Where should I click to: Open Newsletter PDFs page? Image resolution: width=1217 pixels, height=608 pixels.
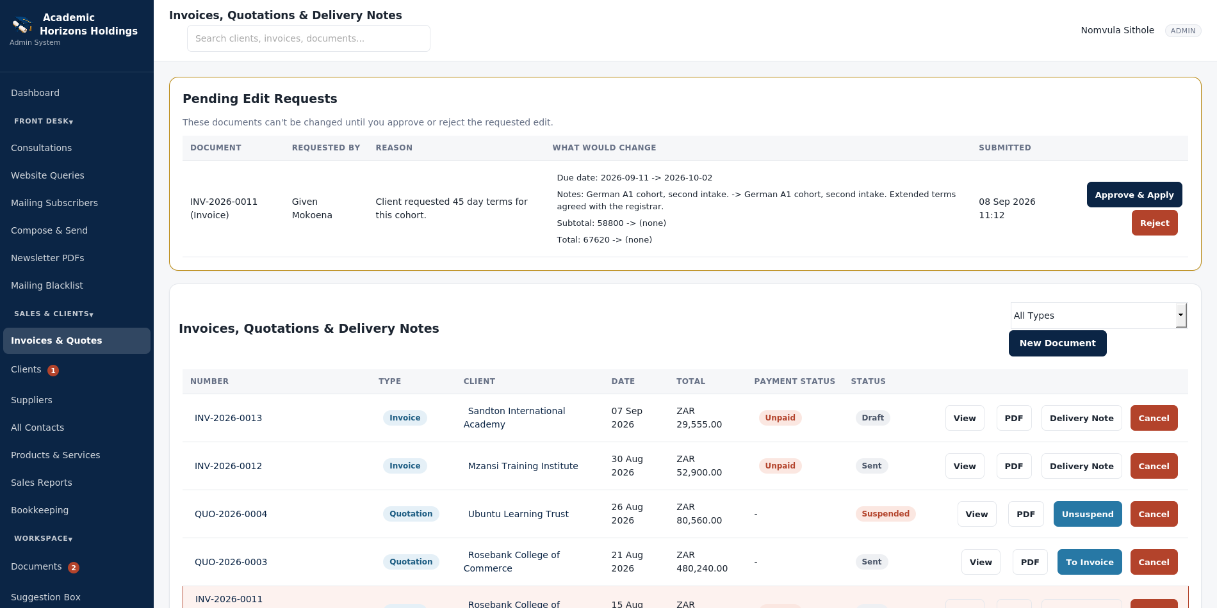pos(77,258)
